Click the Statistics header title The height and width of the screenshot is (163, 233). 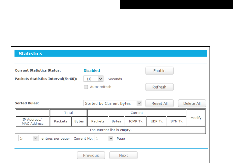pos(30,54)
